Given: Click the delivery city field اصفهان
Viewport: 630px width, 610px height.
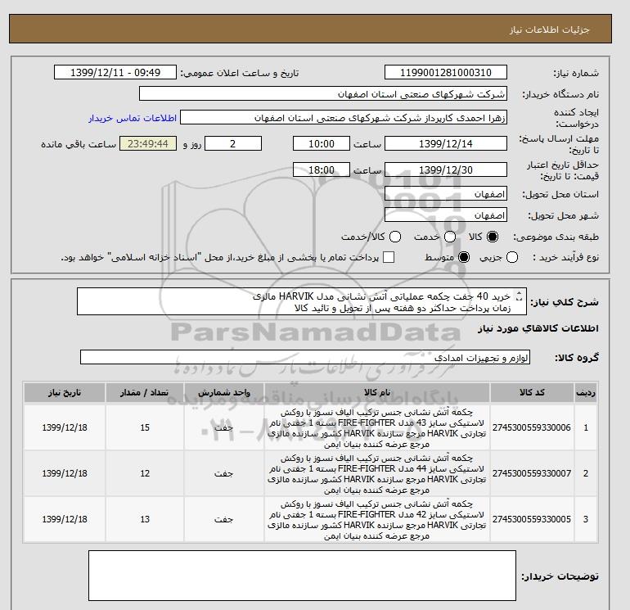Looking at the screenshot, I should pyautogui.click(x=446, y=215).
